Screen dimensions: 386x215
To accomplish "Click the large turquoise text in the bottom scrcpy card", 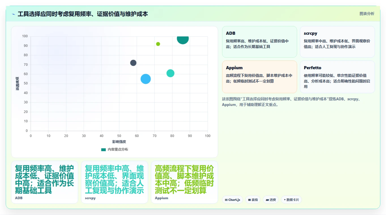I will point(114,179).
